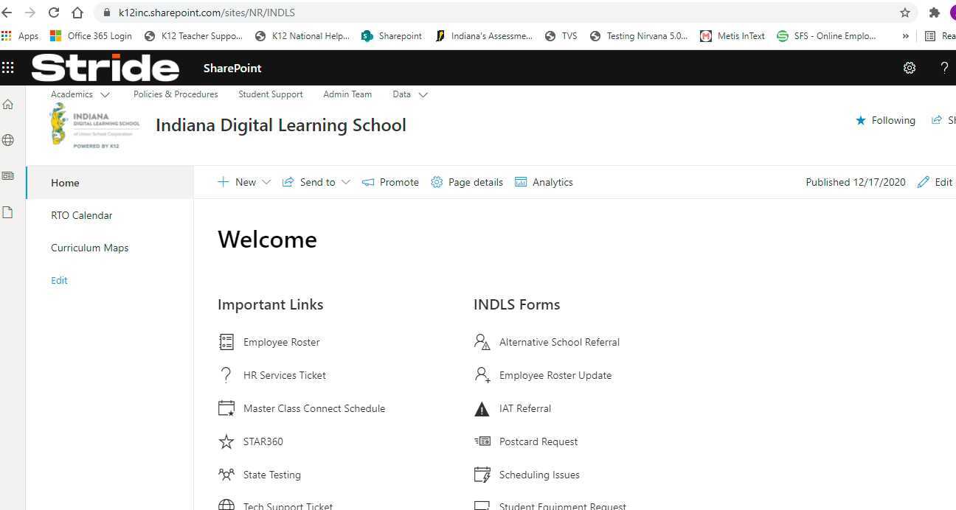Open the Postcard Request form
The width and height of the screenshot is (956, 510).
point(538,441)
